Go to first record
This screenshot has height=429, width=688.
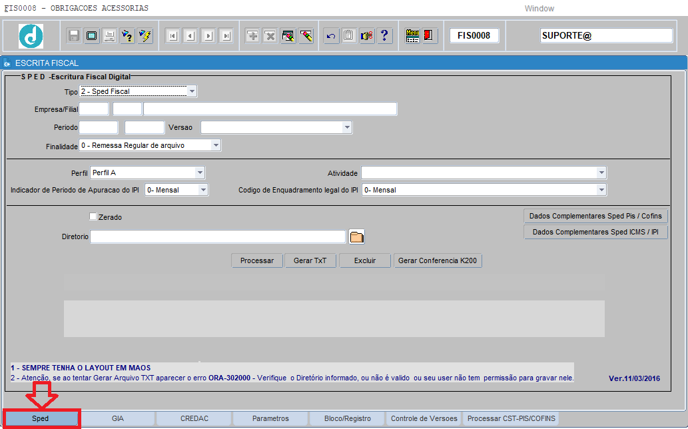pos(173,35)
